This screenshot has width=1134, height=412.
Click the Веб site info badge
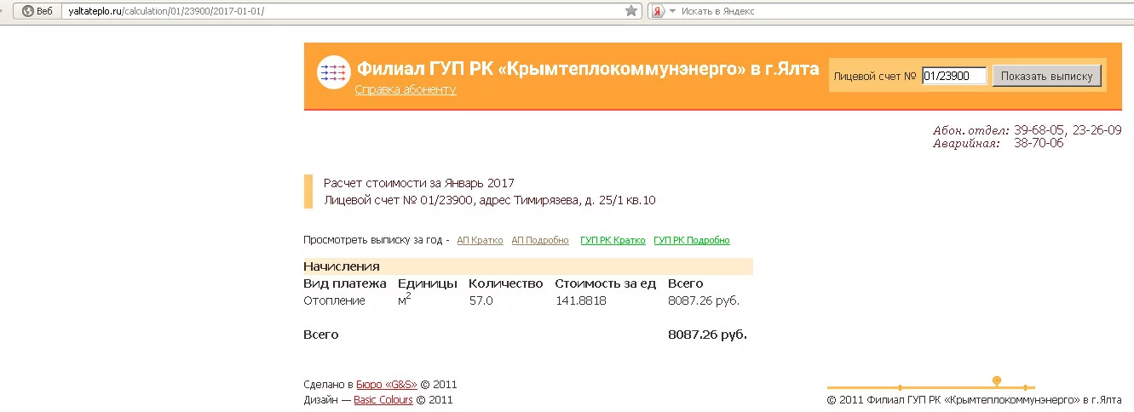tap(38, 11)
